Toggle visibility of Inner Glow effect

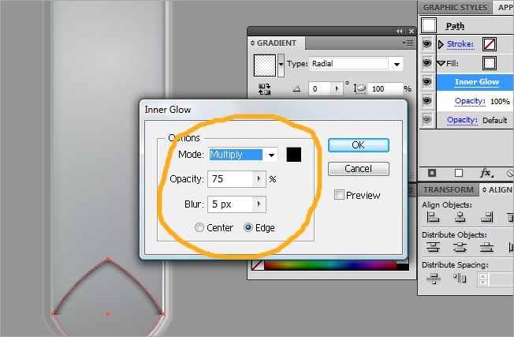coord(427,82)
